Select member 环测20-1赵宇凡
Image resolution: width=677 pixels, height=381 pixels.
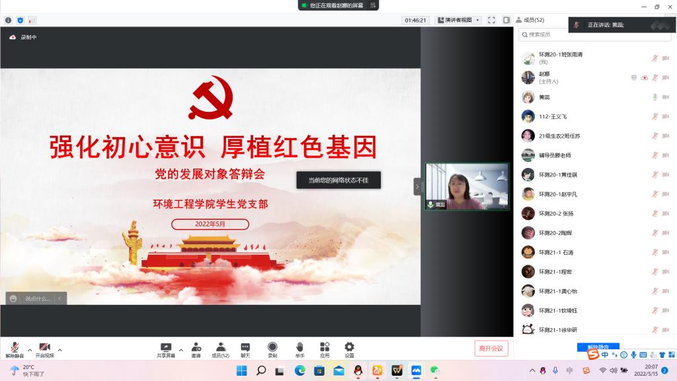pyautogui.click(x=595, y=194)
